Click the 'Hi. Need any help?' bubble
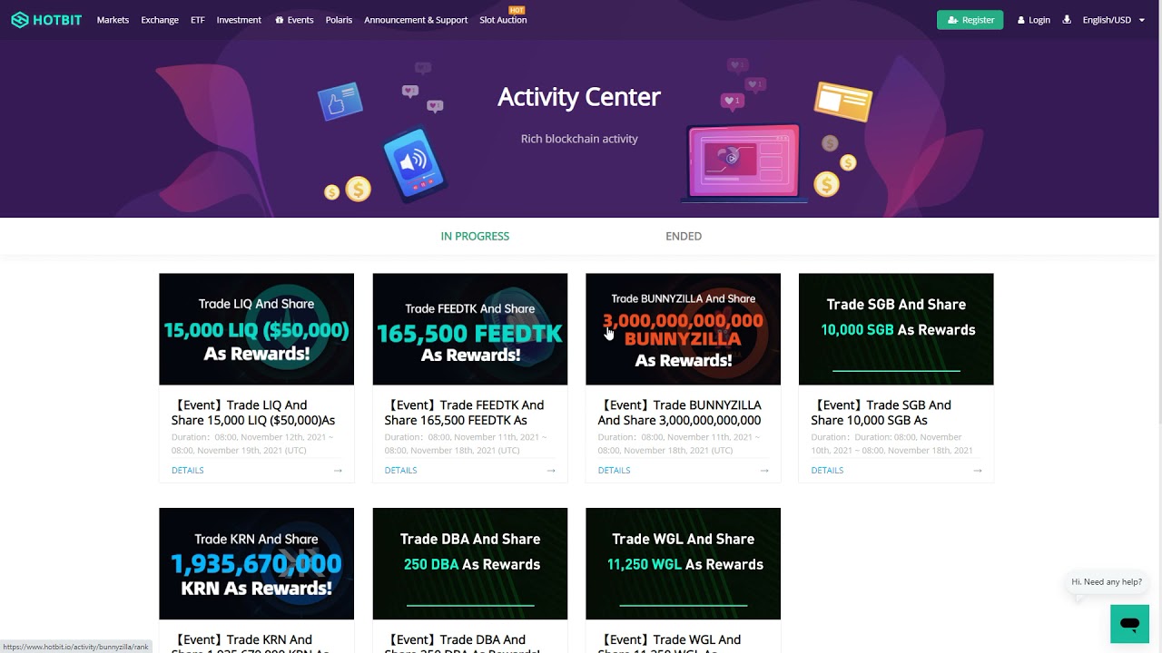The image size is (1162, 653). point(1107,582)
